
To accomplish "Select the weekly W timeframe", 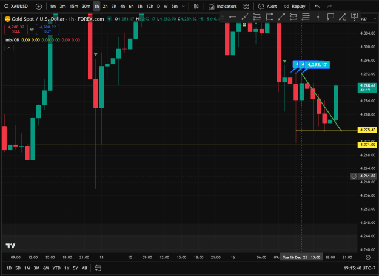I will (x=166, y=7).
